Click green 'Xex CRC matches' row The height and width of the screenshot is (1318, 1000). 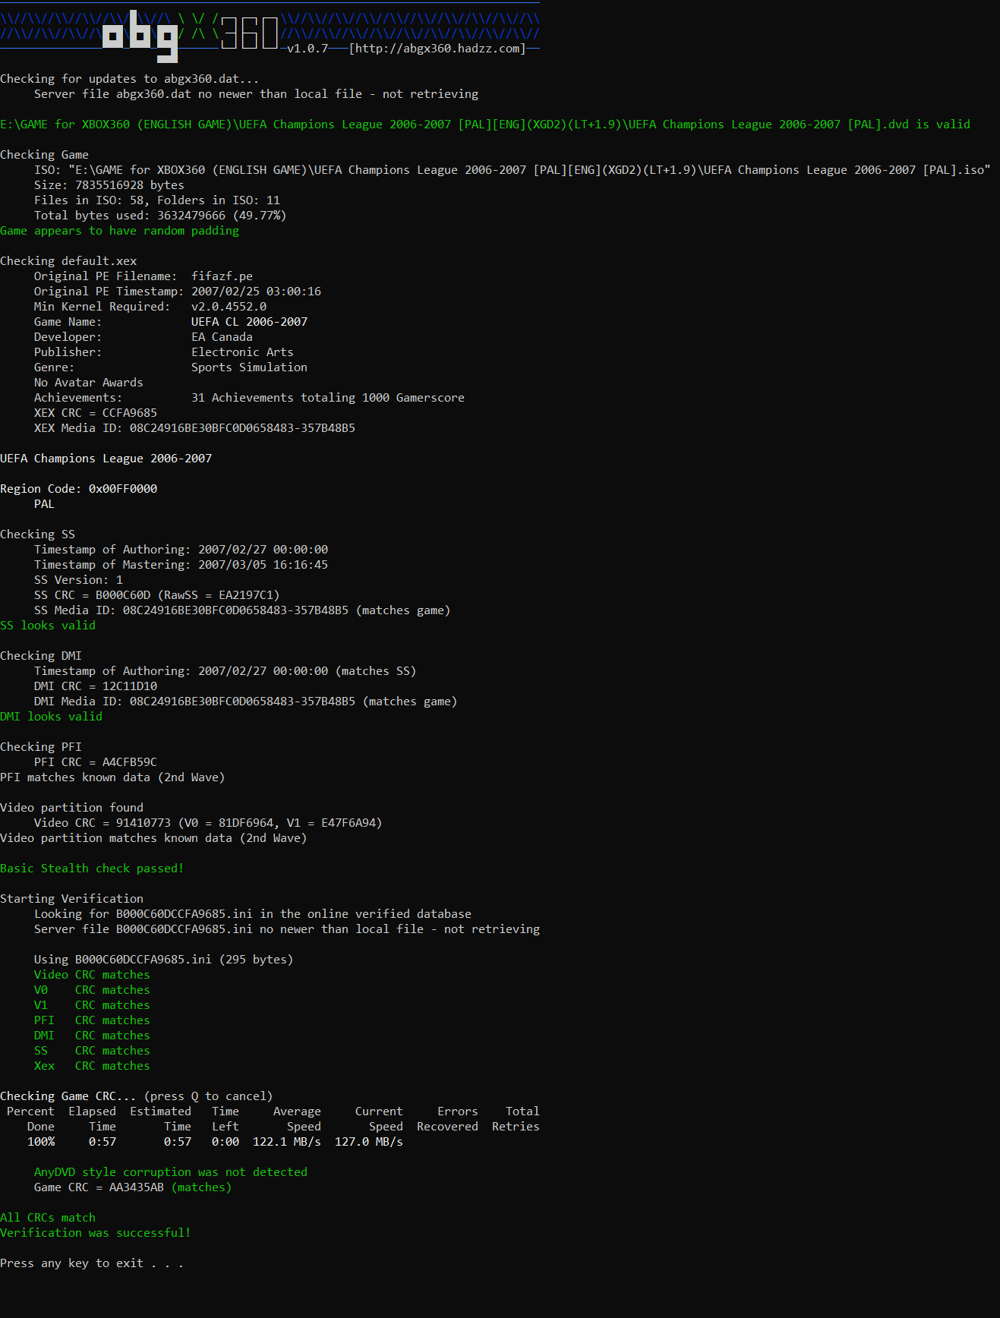(x=92, y=1066)
